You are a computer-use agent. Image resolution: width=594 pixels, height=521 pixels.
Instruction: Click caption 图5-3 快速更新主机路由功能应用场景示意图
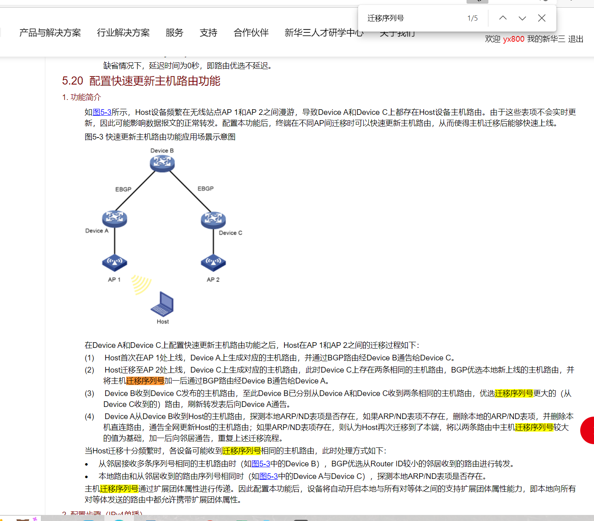(160, 137)
